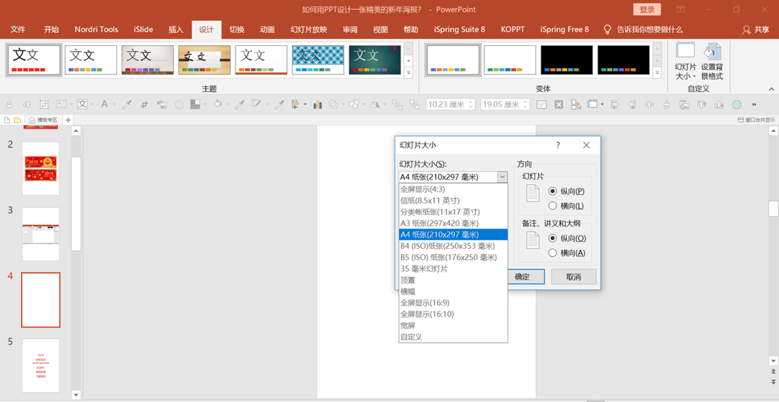Screen dimensions: 779x402
Task: Click the bar chart icon in quick toolbar
Action: (317, 104)
